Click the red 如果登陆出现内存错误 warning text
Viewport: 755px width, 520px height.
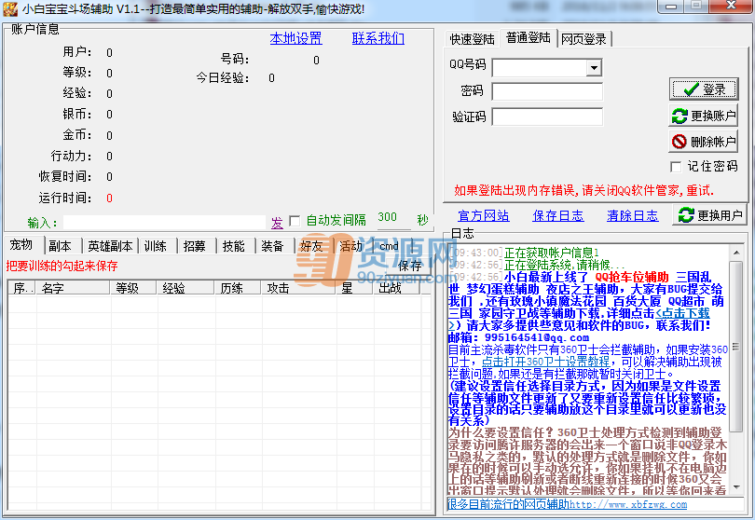click(x=583, y=191)
